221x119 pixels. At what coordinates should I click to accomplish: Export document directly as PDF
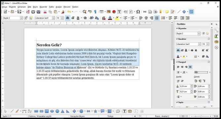(x=28, y=12)
